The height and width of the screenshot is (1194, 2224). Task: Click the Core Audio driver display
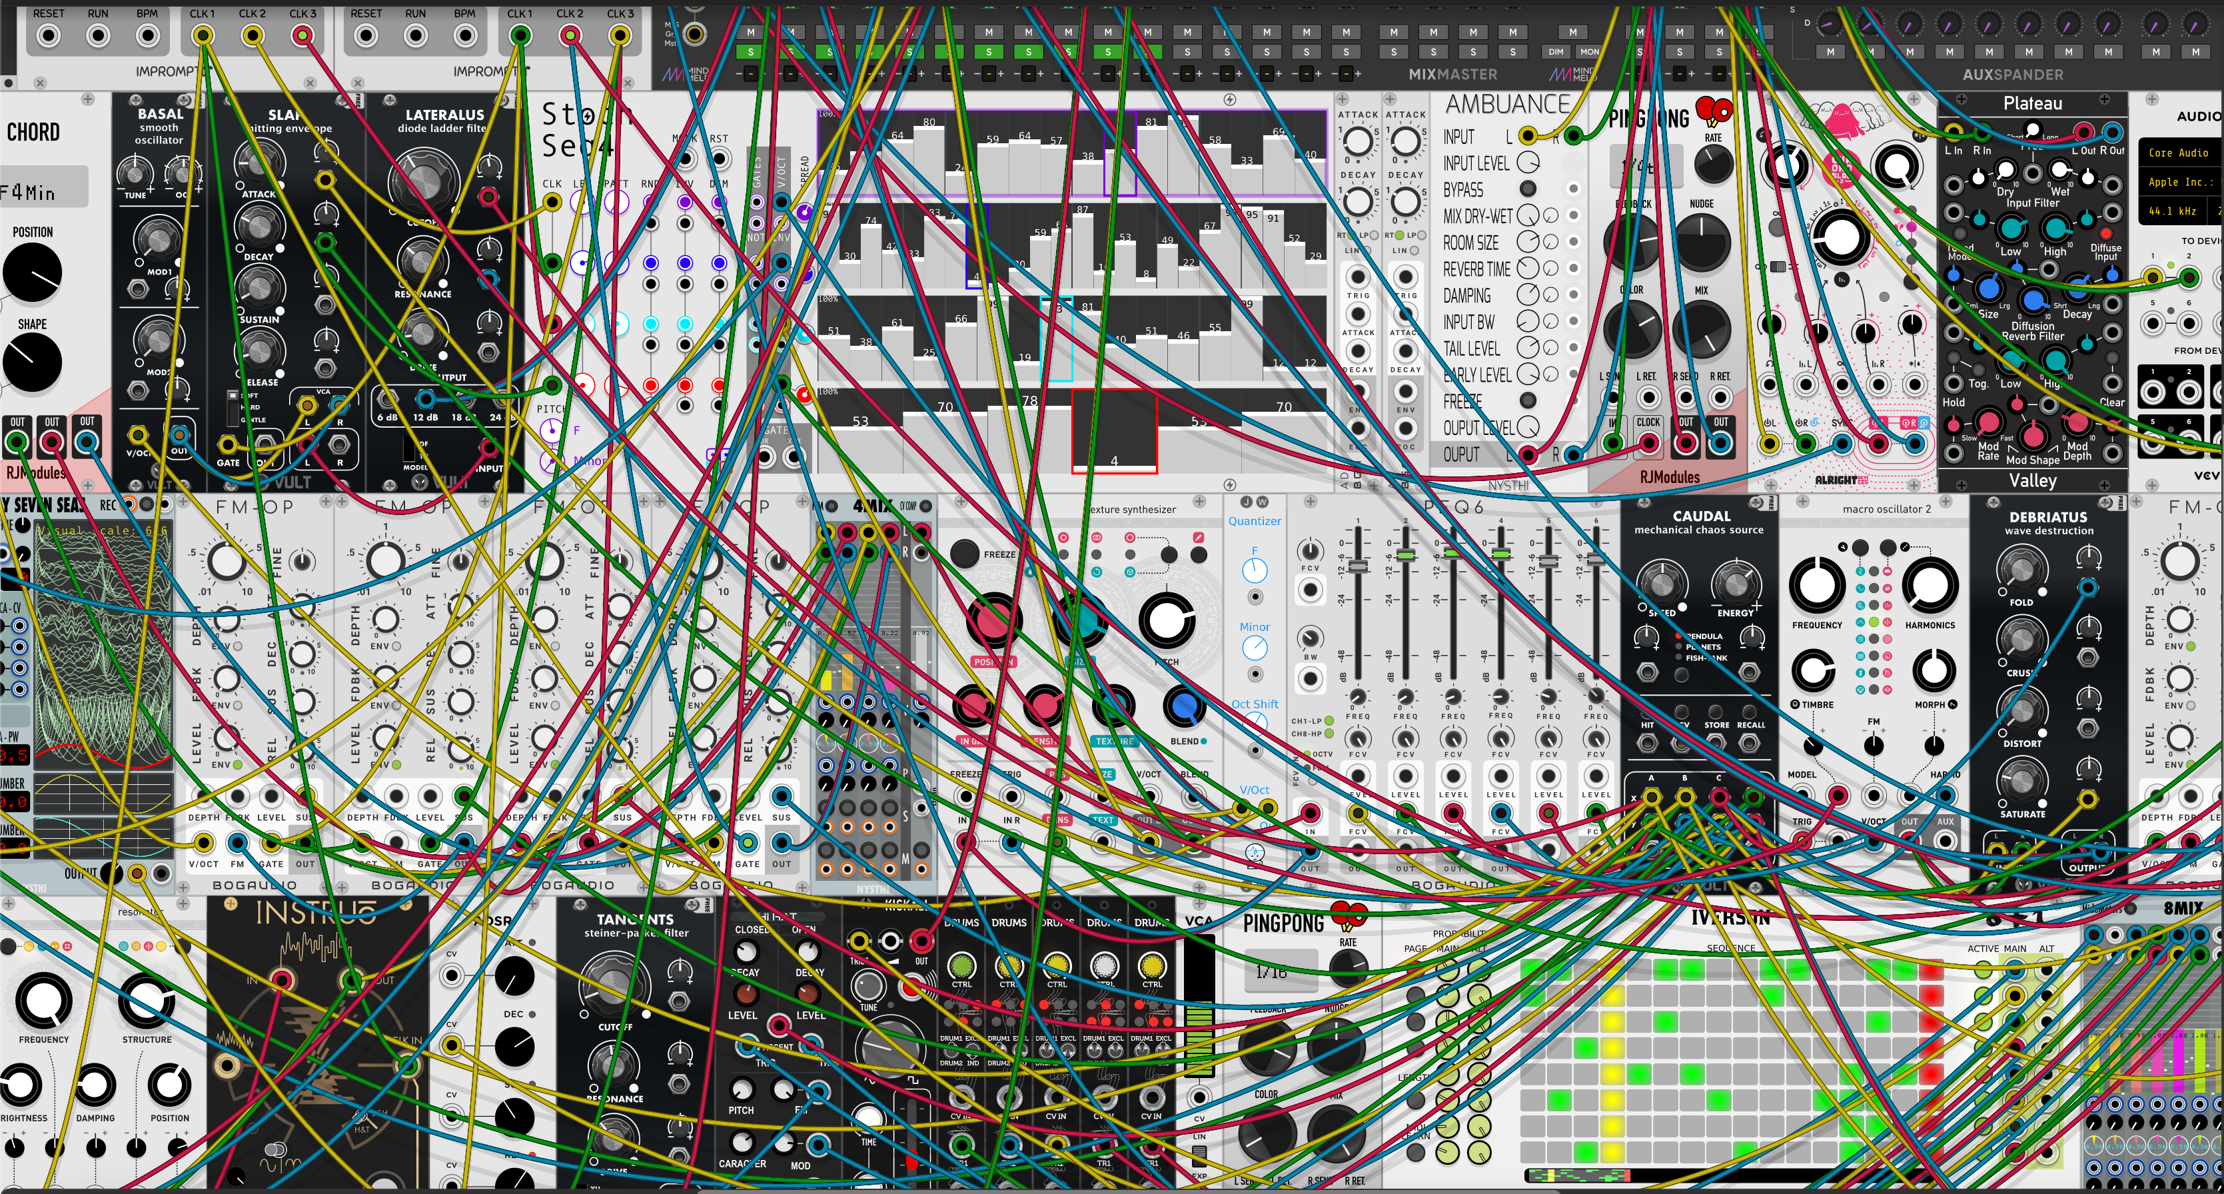click(x=2178, y=153)
